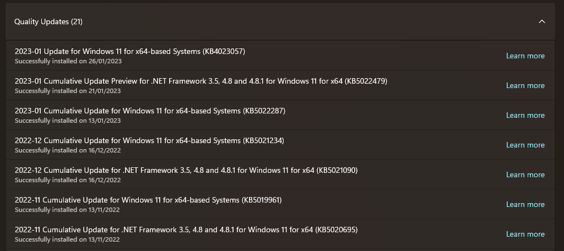The height and width of the screenshot is (251, 564).
Task: Click the installed on 21/01/2023 status text
Action: (68, 91)
